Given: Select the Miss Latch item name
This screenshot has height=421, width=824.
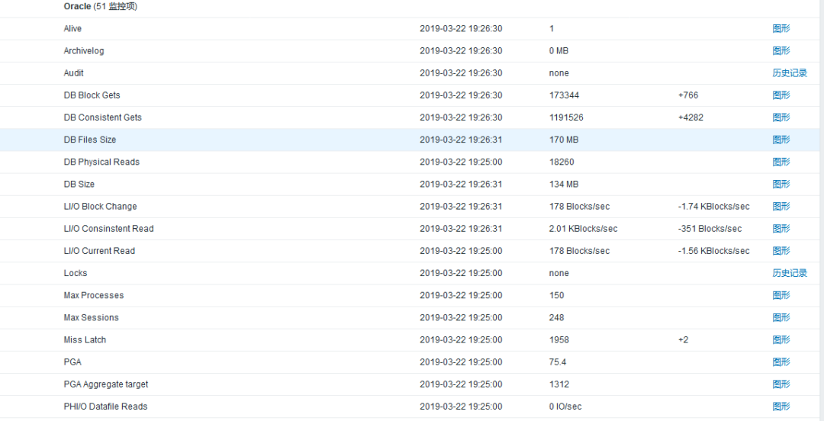Looking at the screenshot, I should 85,339.
